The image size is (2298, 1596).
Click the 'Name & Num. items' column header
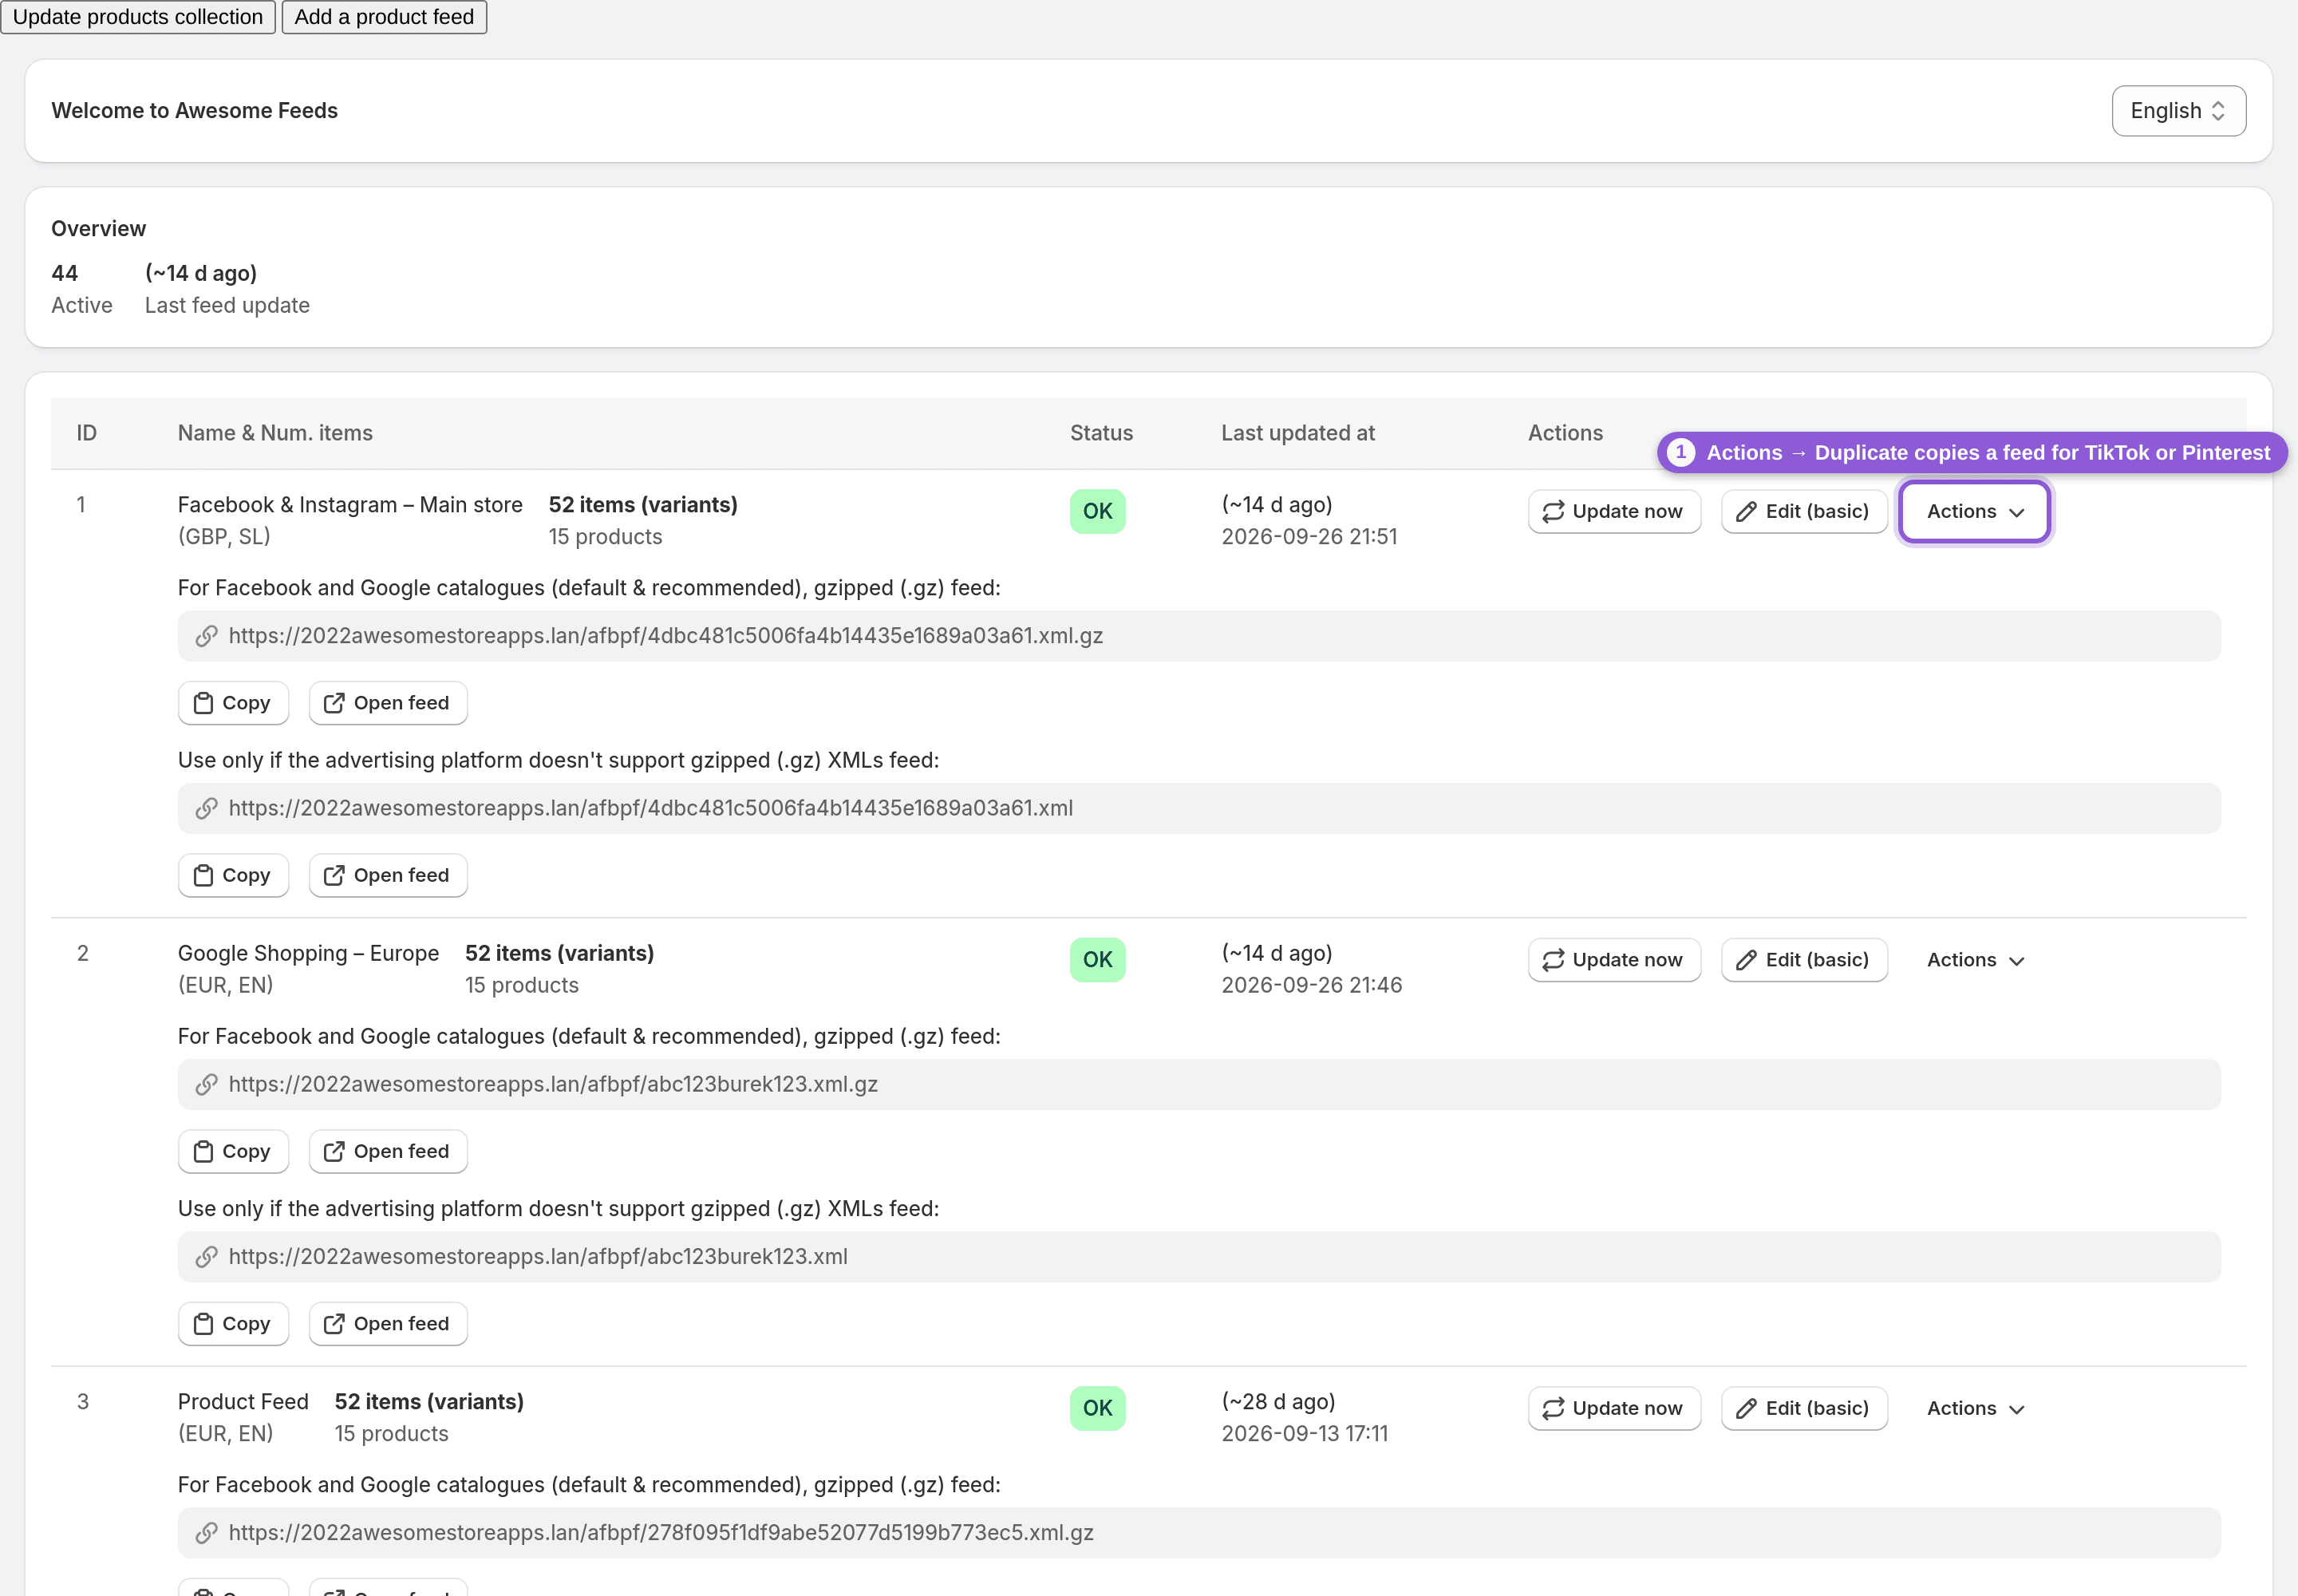coord(275,433)
